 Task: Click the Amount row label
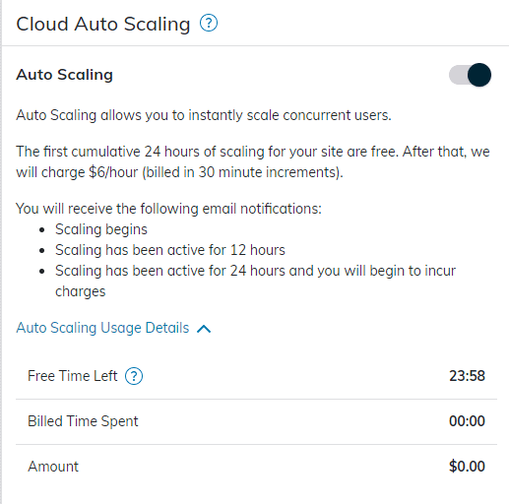point(53,467)
